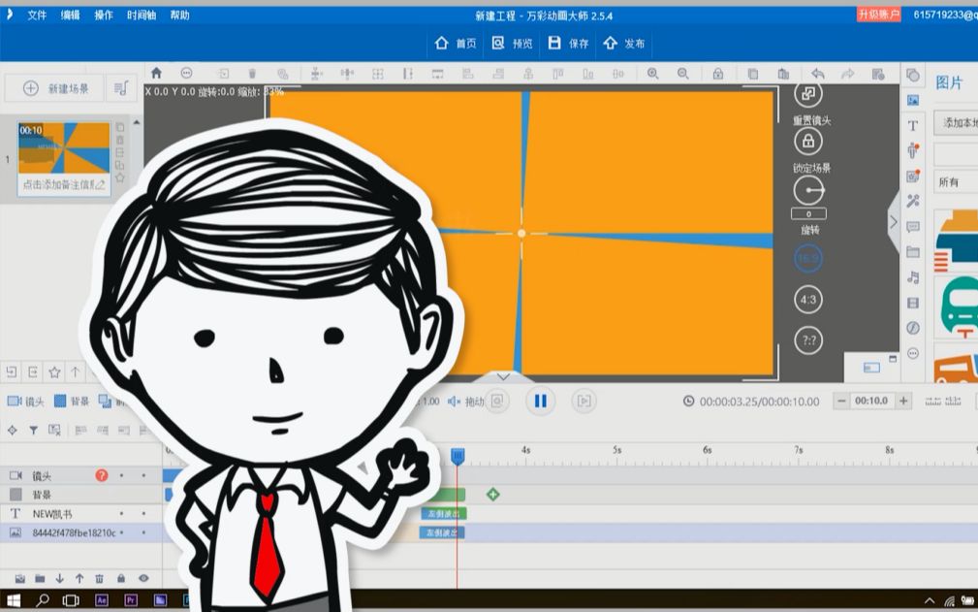This screenshot has width=978, height=612.
Task: Select the 00:10 scene thumbnail
Action: point(64,147)
